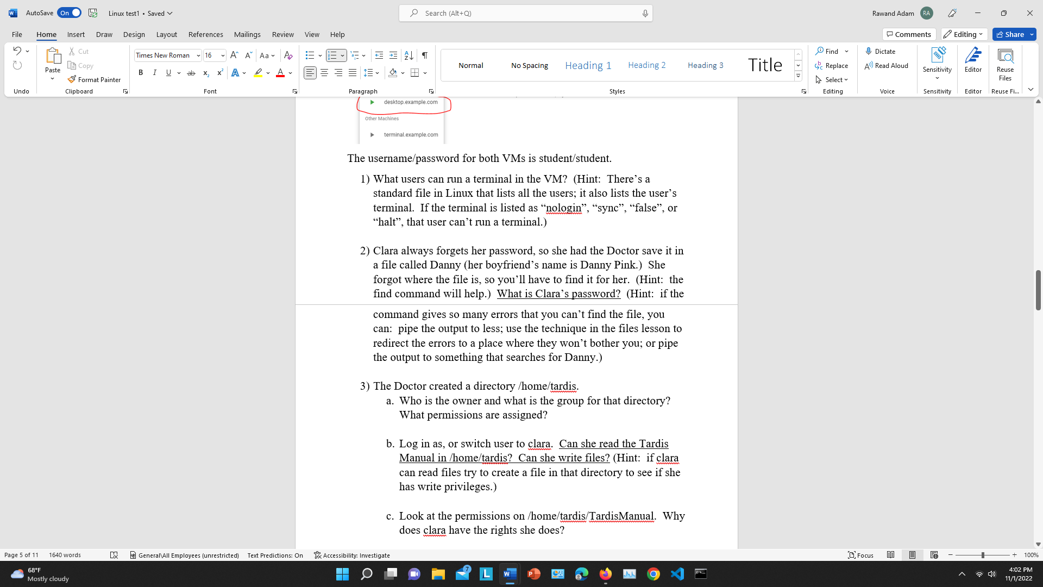Click the zoom level slider
1043x587 pixels.
click(x=982, y=555)
